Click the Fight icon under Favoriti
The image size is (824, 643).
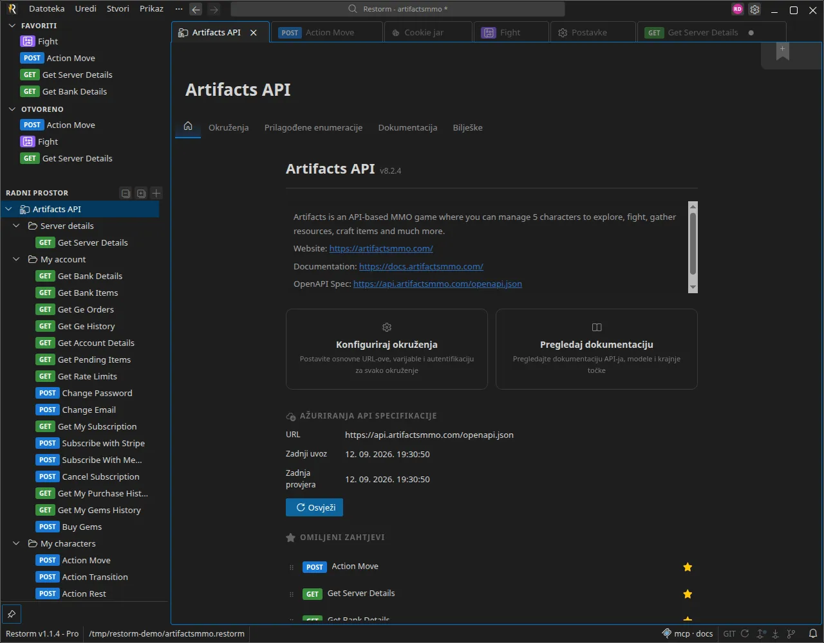(x=27, y=41)
